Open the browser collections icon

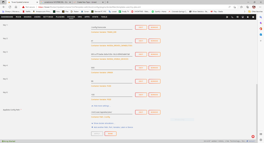click(x=248, y=7)
